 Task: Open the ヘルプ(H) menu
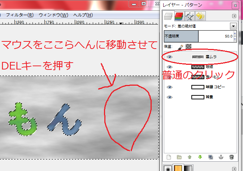[x=83, y=15]
